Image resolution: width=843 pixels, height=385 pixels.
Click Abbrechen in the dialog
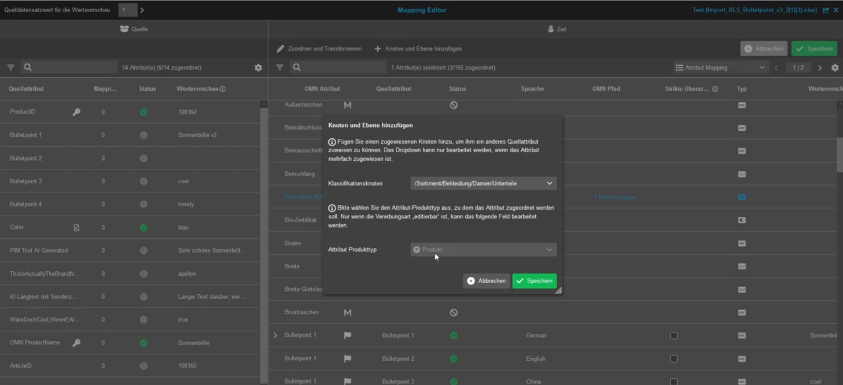(x=486, y=281)
